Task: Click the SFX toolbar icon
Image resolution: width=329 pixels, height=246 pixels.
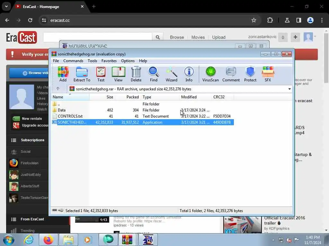Action: click(268, 74)
